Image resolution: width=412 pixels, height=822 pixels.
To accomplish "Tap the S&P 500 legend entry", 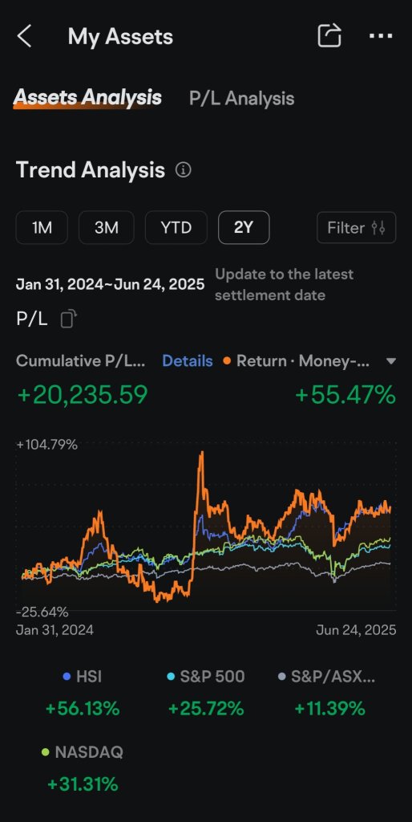I will (x=206, y=677).
